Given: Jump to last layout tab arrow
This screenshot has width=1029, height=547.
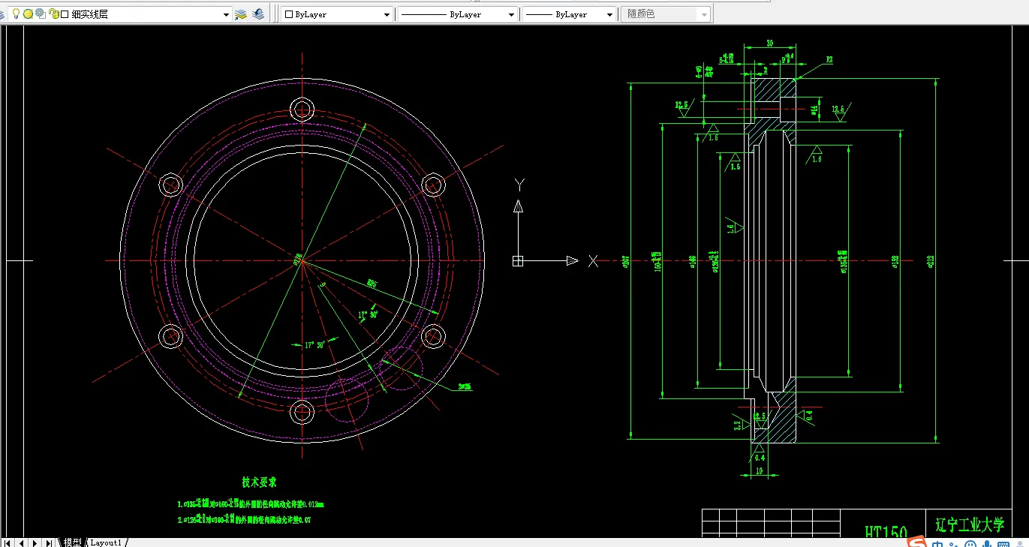Looking at the screenshot, I should click(x=50, y=542).
